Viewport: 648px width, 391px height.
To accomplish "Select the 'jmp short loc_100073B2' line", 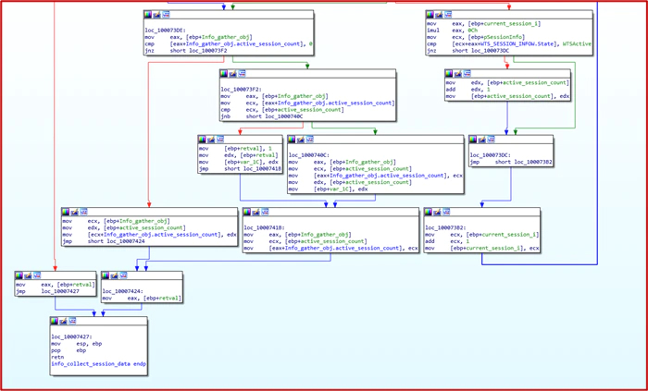I will coord(512,163).
